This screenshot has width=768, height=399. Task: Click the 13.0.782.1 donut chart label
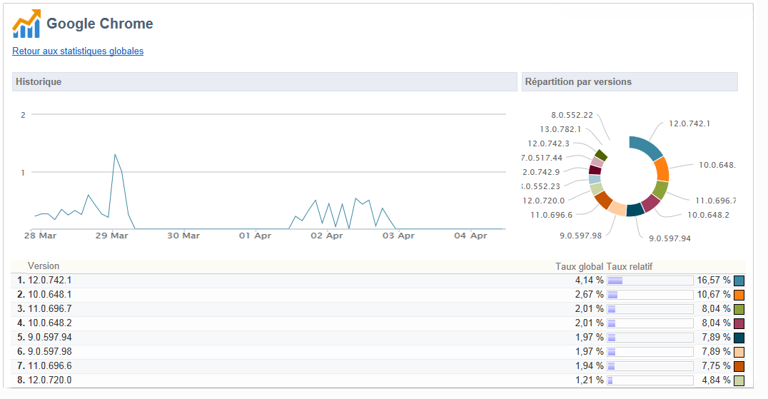(560, 129)
